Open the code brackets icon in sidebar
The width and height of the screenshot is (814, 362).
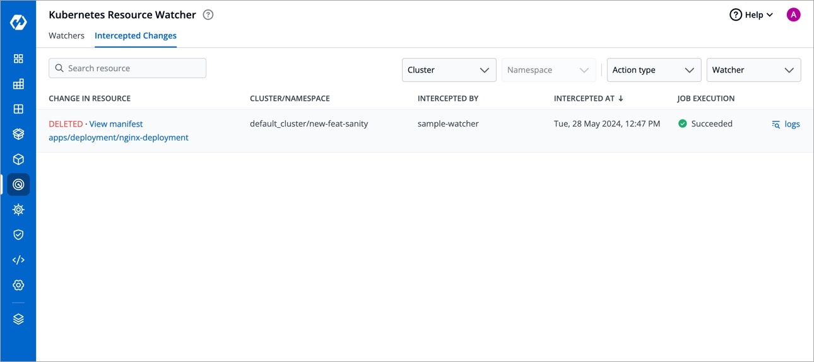18,260
